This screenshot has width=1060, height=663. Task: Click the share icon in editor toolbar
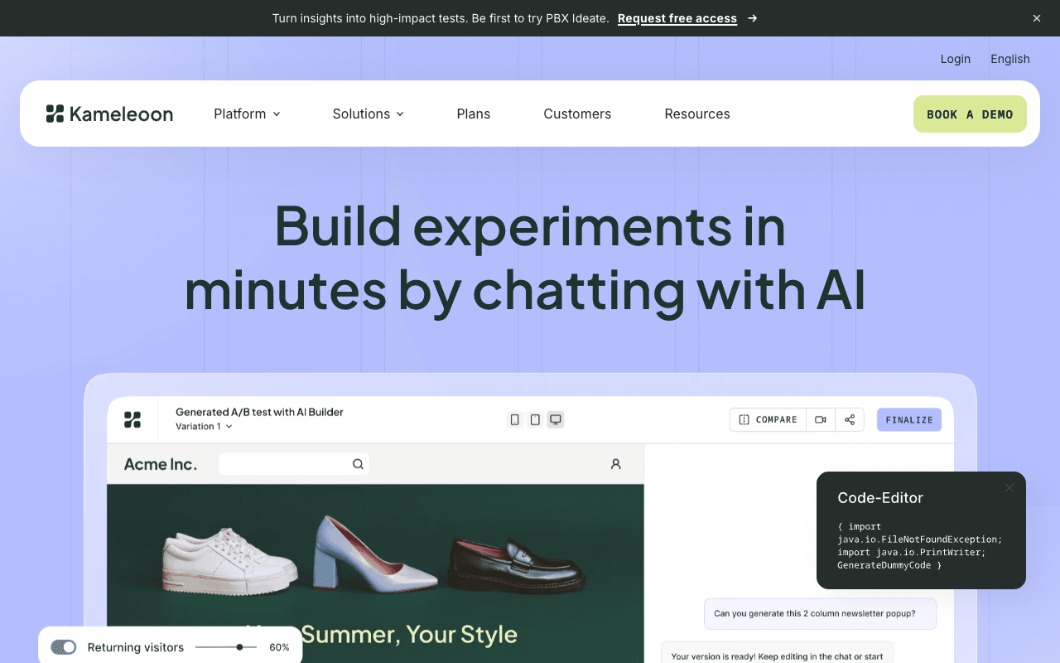point(850,420)
